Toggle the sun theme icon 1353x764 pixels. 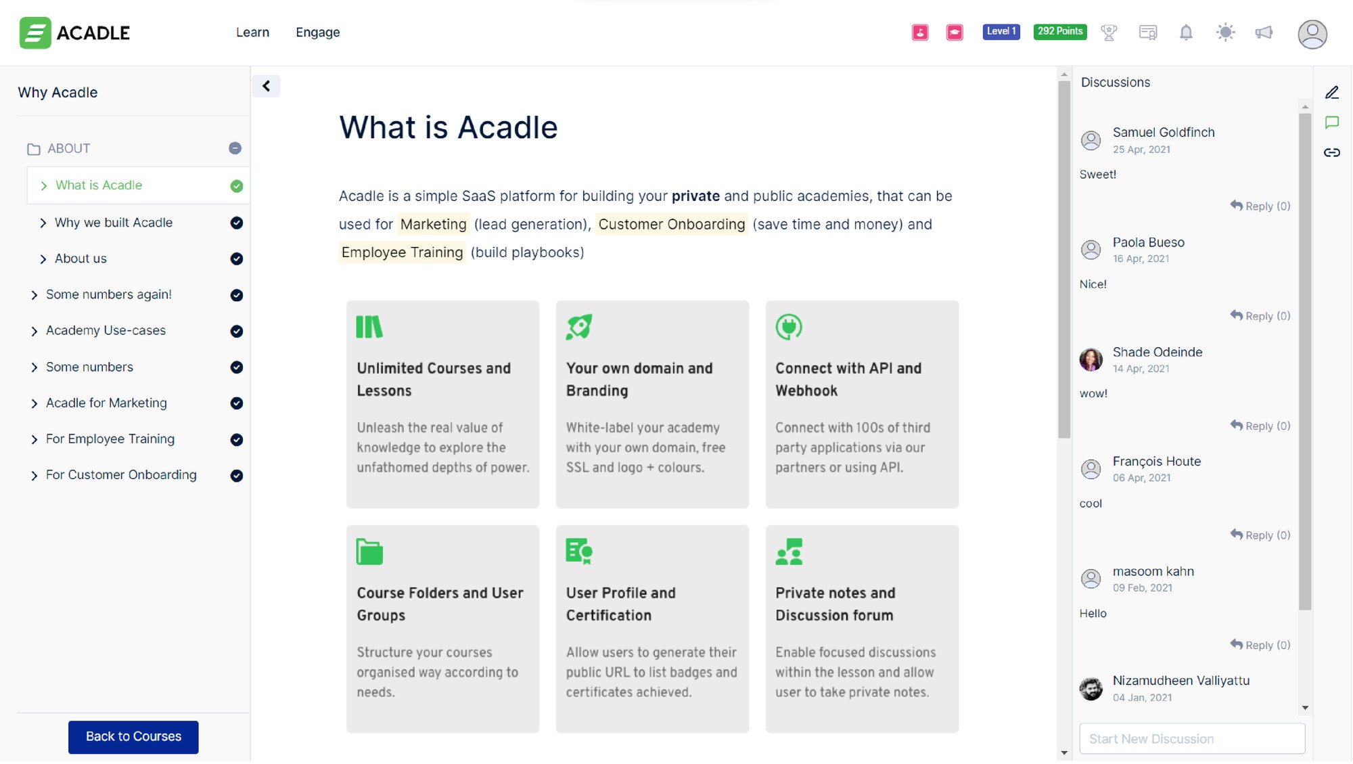(x=1225, y=32)
